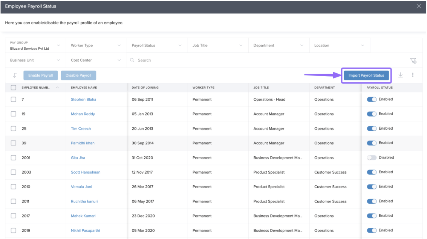Click the sort arrow icon left of Enable Payroll
This screenshot has height=239, width=427.
15,75
